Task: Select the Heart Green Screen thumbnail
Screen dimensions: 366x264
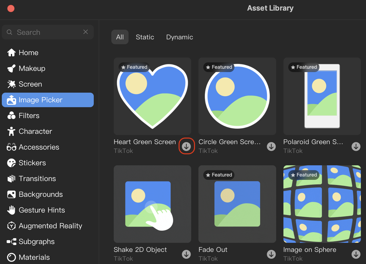Action: tap(152, 96)
